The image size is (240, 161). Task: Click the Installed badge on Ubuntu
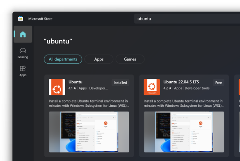click(x=120, y=83)
